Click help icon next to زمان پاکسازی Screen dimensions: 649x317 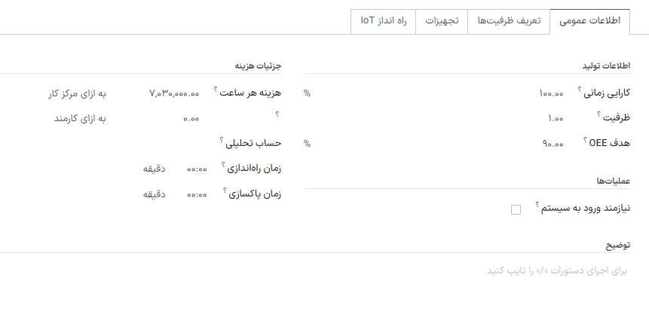point(225,189)
